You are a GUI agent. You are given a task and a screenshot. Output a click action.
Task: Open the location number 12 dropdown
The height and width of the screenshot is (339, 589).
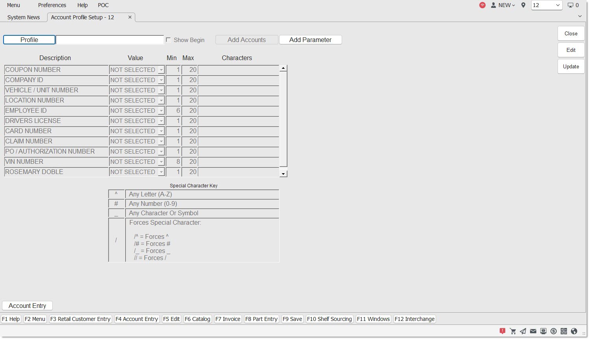point(547,5)
